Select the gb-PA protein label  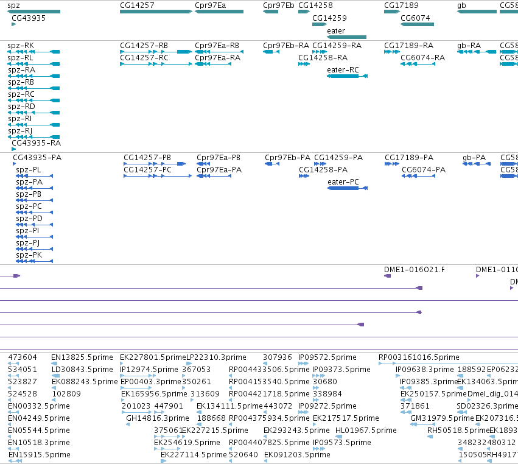point(474,158)
